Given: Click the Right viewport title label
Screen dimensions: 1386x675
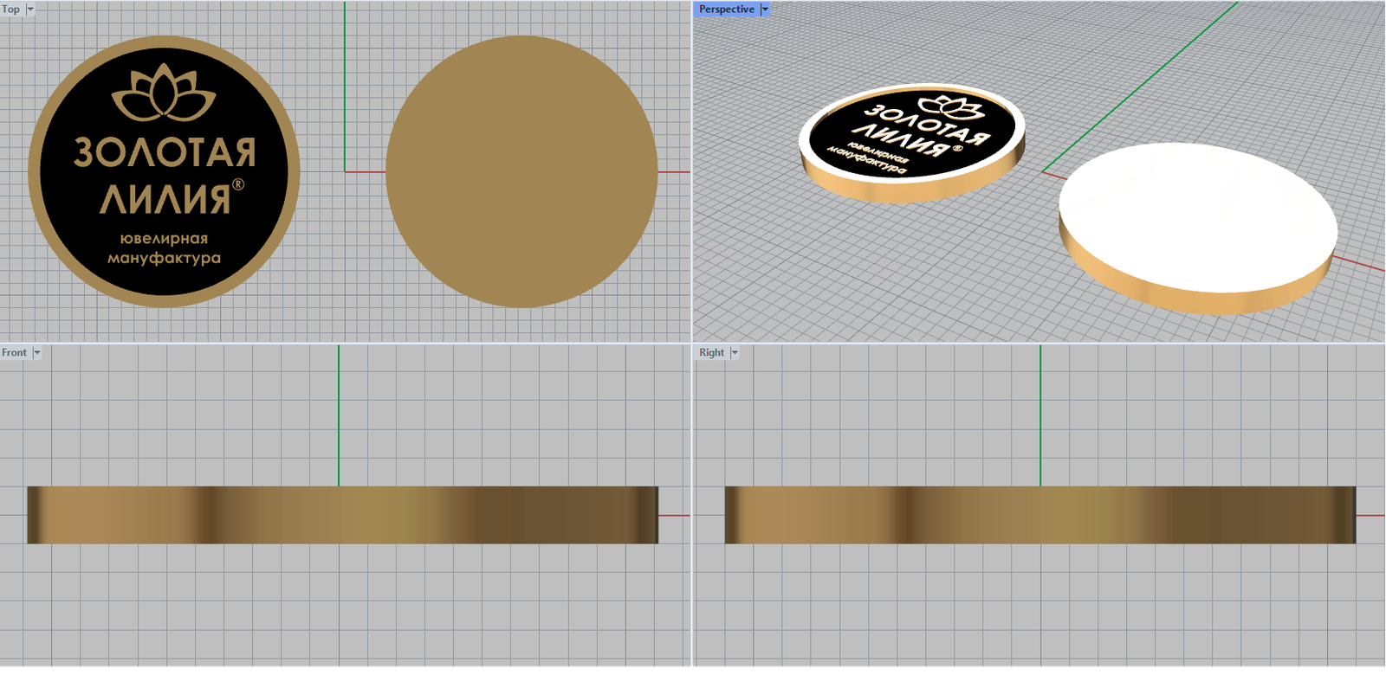Looking at the screenshot, I should click(711, 353).
